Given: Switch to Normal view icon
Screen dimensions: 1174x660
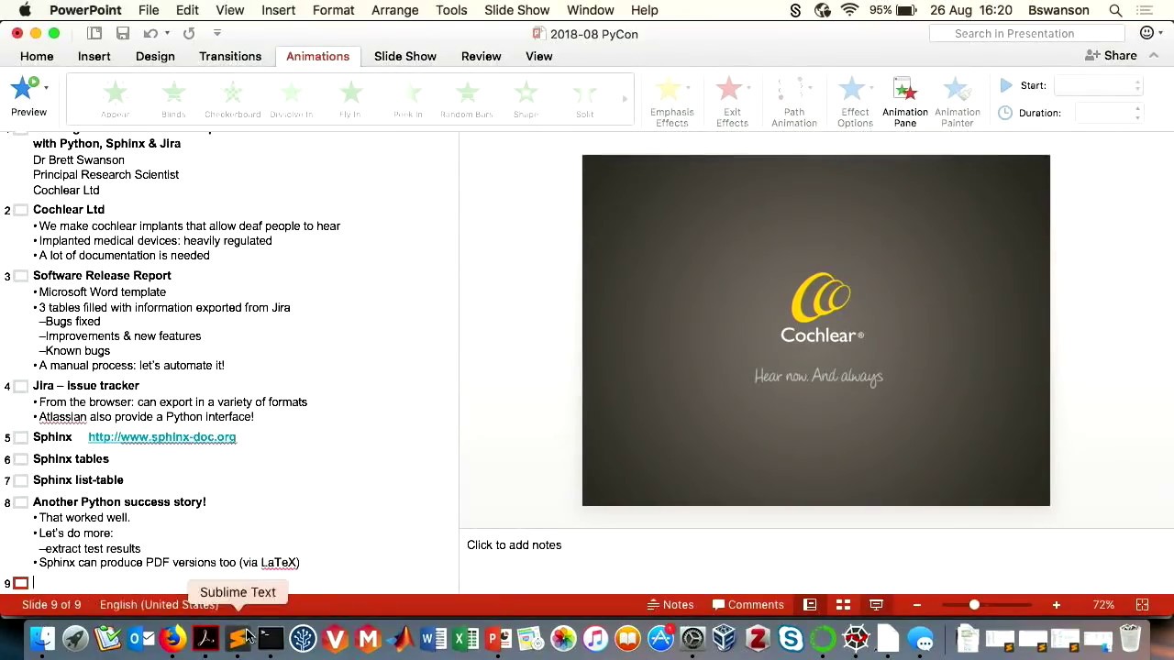Looking at the screenshot, I should [x=810, y=605].
